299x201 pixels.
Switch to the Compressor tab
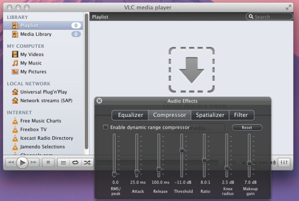tap(169, 115)
